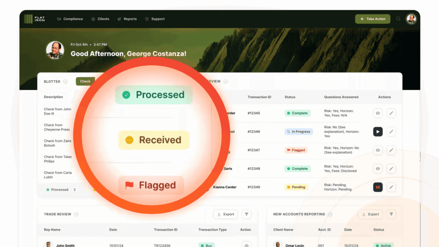Click the Buy transaction type badge
This screenshot has width=439, height=247.
point(206,245)
